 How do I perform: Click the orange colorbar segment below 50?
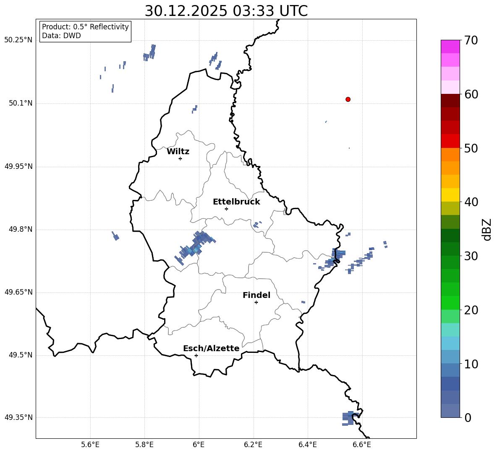[x=450, y=155]
